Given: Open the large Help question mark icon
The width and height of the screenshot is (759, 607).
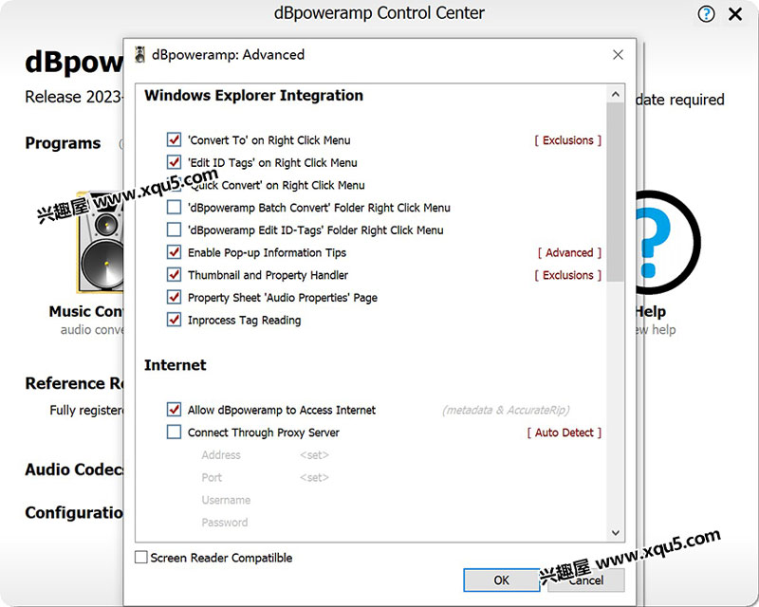Looking at the screenshot, I should pos(668,242).
